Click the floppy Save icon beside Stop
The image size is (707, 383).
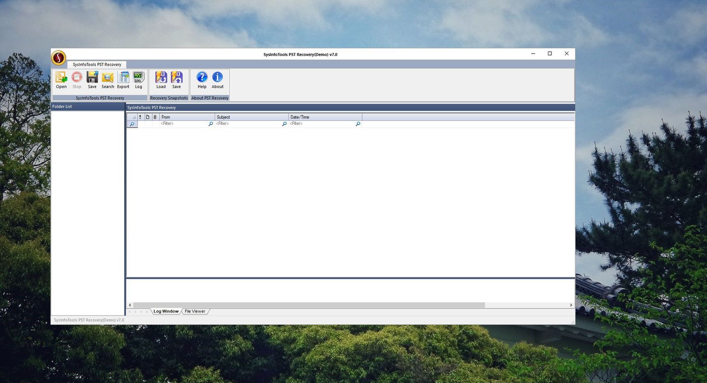click(92, 80)
